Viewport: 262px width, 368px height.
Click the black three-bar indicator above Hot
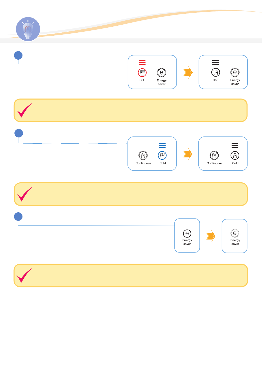point(216,62)
